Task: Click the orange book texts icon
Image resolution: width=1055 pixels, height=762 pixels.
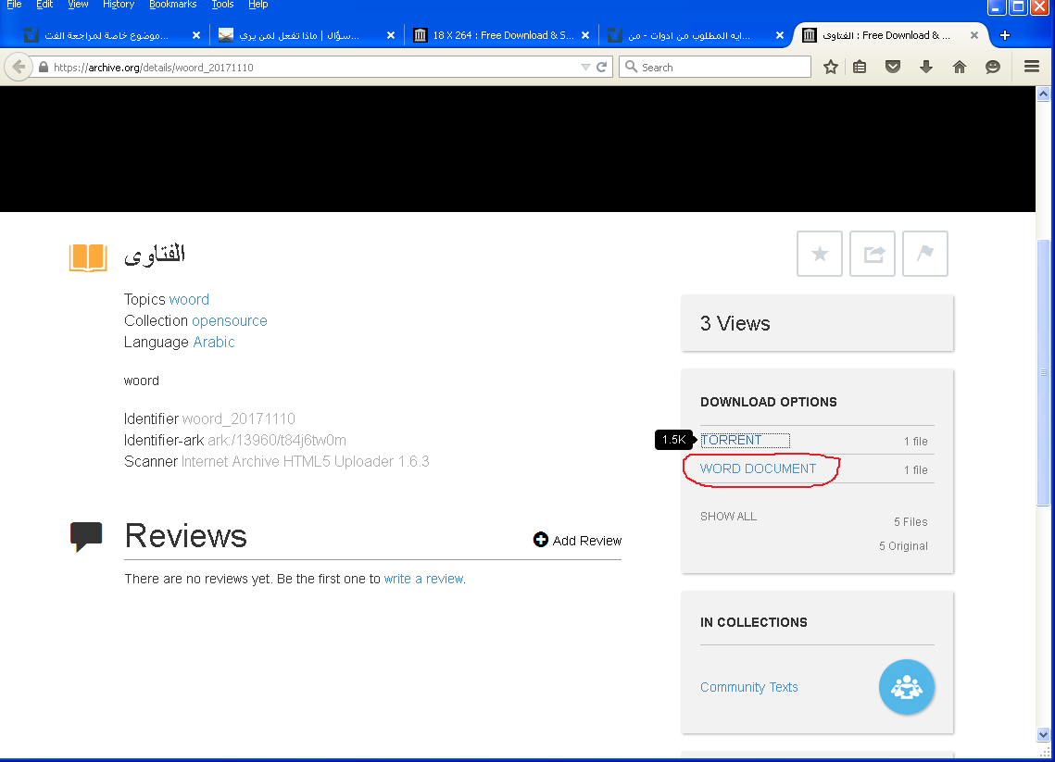Action: pos(88,257)
